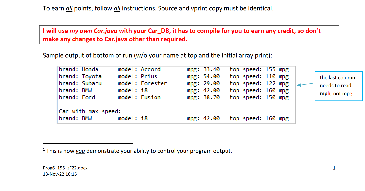Select the Ford Fusion output line
The image size is (365, 191).
pos(172,97)
